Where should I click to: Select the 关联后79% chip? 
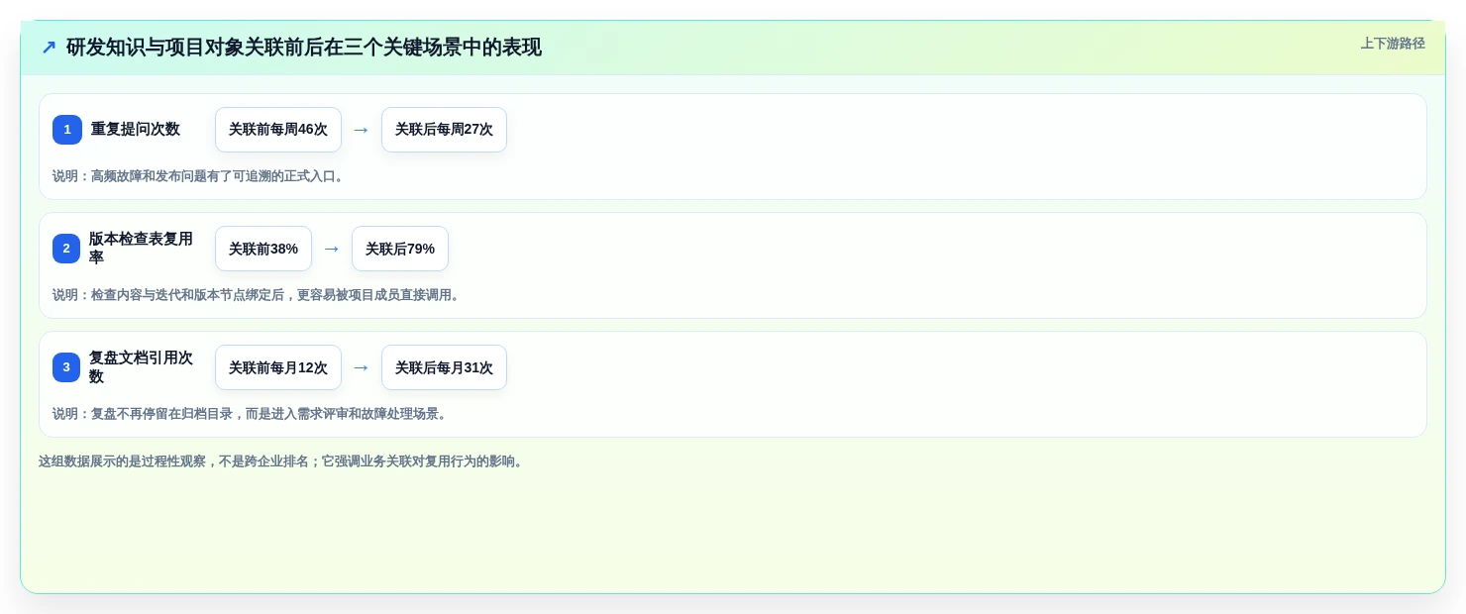pyautogui.click(x=400, y=249)
